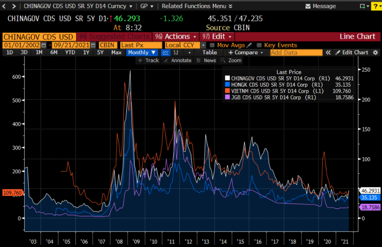Navigate back with the left arrow

click(x=5, y=6)
